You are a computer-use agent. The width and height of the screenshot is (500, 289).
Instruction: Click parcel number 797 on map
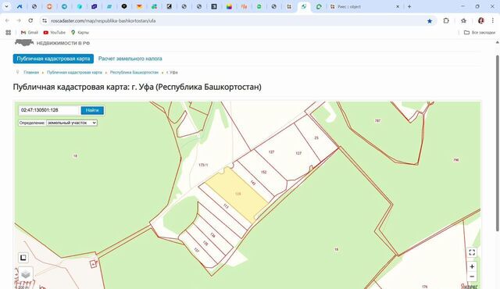click(x=377, y=121)
